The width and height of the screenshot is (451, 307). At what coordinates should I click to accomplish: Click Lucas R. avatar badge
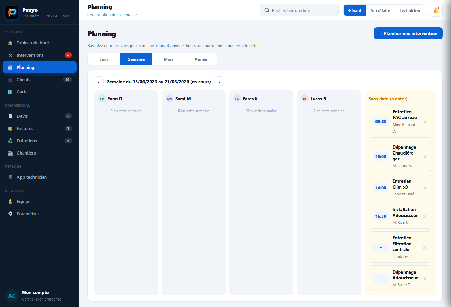point(304,98)
